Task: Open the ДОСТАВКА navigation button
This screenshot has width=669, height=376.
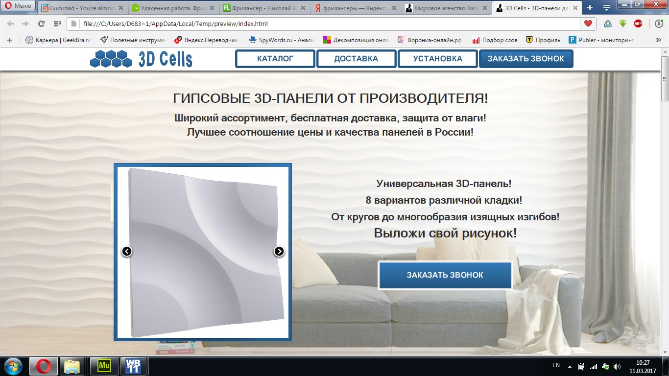Action: coord(356,59)
